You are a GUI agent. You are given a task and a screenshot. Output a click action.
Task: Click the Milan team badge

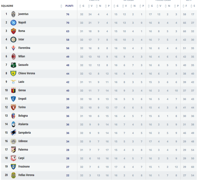(13, 57)
